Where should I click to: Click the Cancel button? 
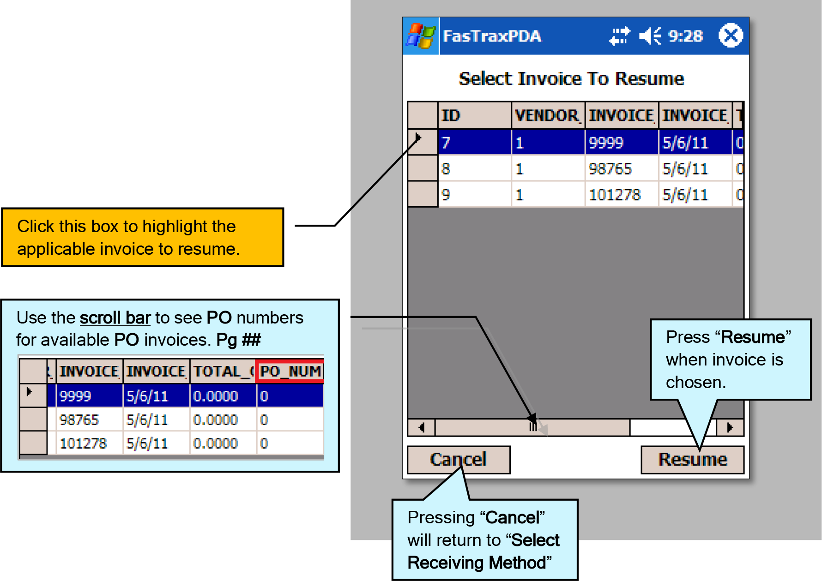coord(459,460)
